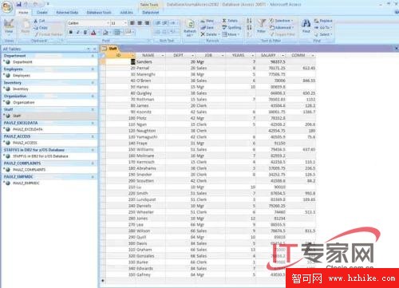The width and height of the screenshot is (399, 288).
Task: Open the Office button menu
Action: (7, 7)
